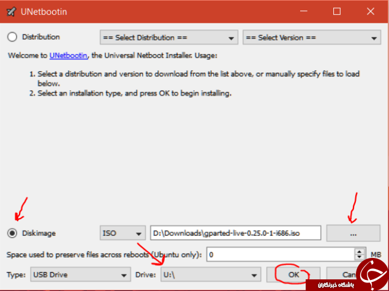Open the U:\ drive dropdown
Viewport: 389px width, 291px height.
211,274
